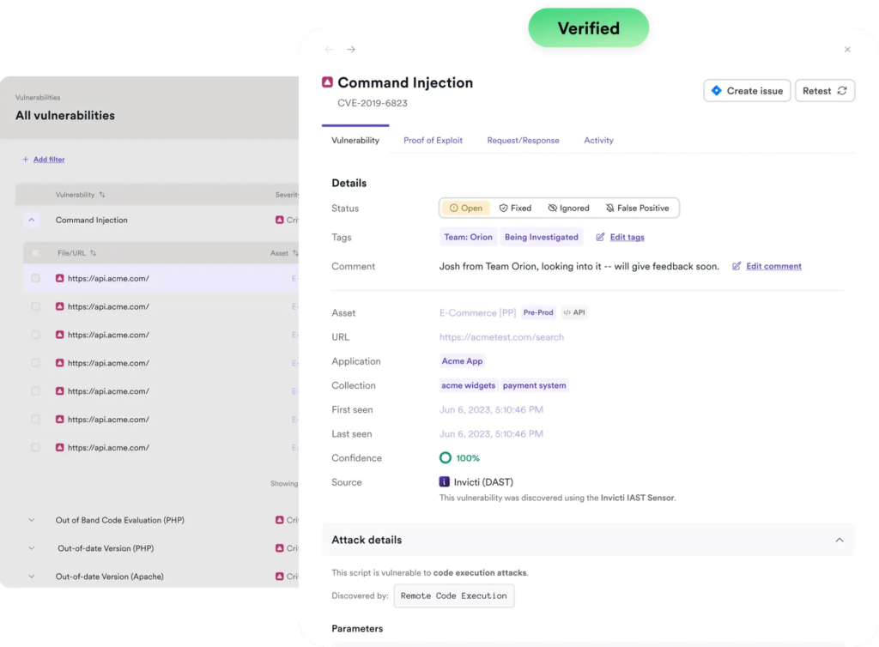Set status to False Positive

click(x=637, y=208)
